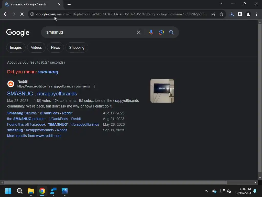Open SMASNUG : r/crappyoffbrands result
262x197 pixels.
(42, 94)
